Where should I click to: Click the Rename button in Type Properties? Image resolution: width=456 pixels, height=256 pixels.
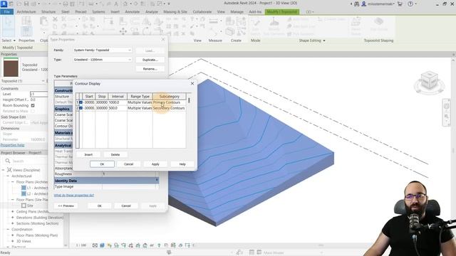tap(150, 69)
